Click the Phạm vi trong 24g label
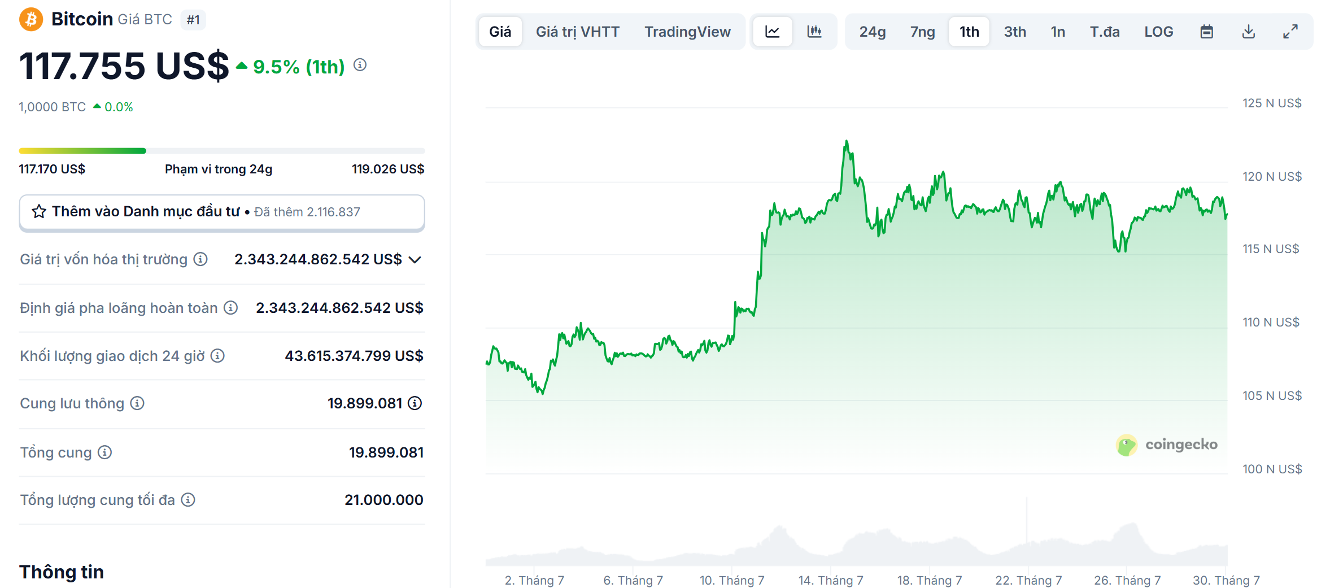This screenshot has height=588, width=1330. (219, 169)
